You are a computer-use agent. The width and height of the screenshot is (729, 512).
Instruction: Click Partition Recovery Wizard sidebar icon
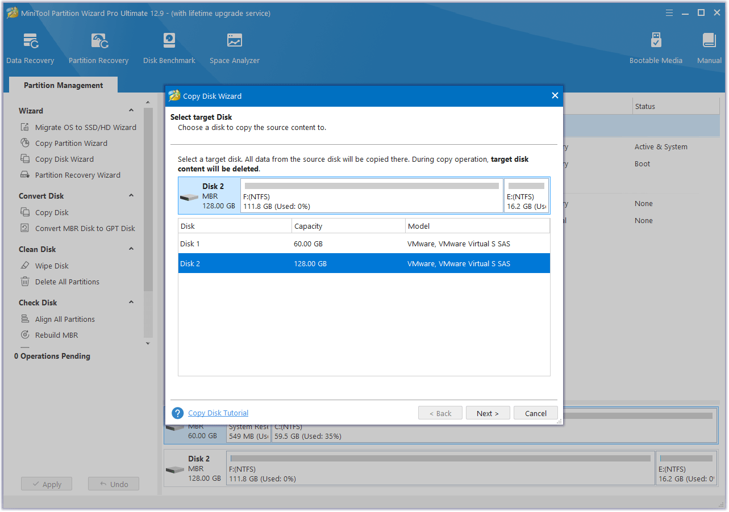25,175
